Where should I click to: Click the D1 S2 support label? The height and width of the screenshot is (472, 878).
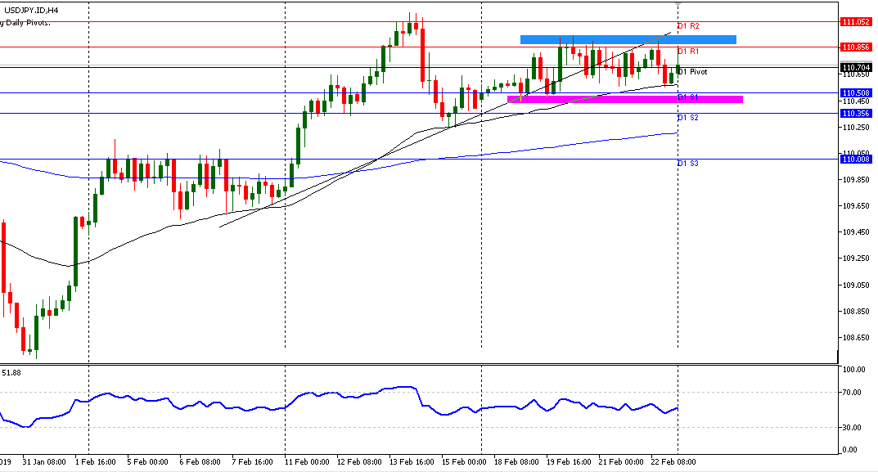coord(688,119)
